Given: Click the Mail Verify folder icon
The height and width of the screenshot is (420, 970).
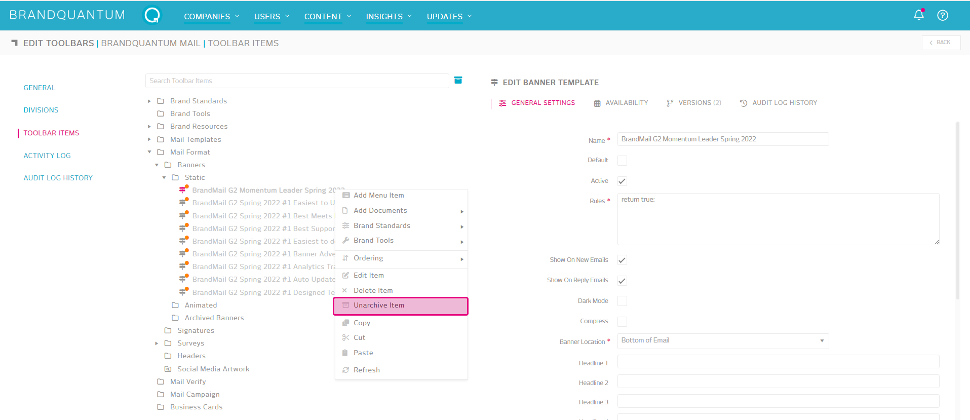Looking at the screenshot, I should (x=161, y=381).
